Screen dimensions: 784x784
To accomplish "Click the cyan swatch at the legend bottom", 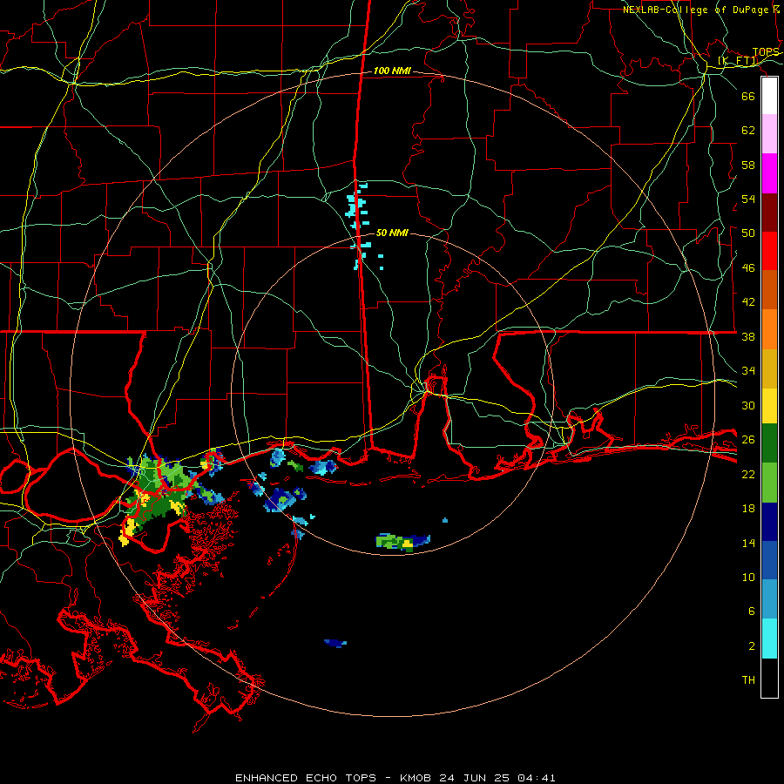I will (769, 639).
